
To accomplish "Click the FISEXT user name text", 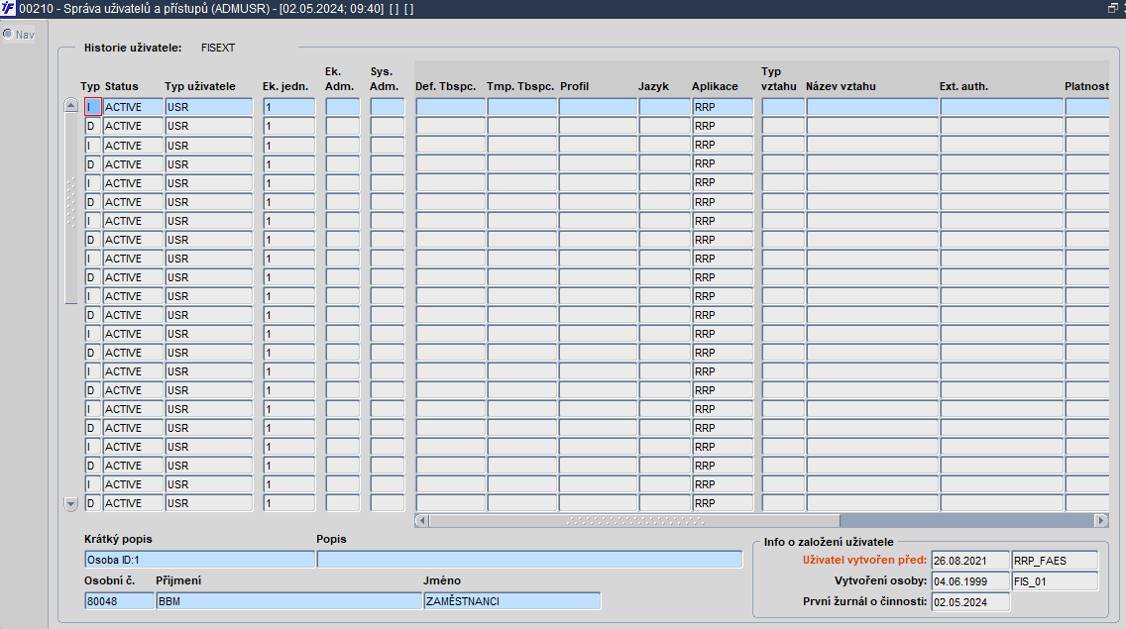I will coord(218,48).
